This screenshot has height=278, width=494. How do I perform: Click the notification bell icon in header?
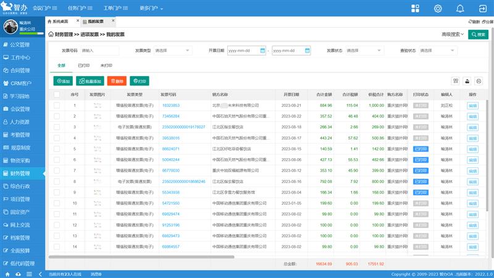(x=459, y=9)
